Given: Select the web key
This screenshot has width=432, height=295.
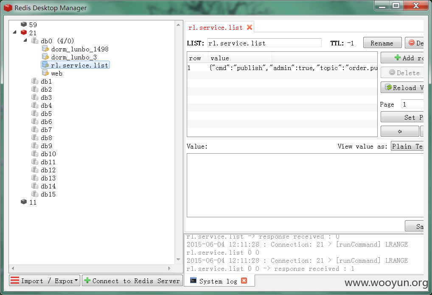Looking at the screenshot, I should coord(57,73).
